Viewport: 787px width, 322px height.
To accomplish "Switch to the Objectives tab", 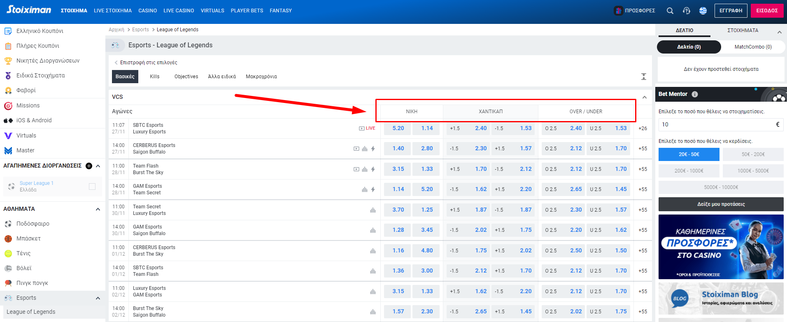I will coord(186,77).
